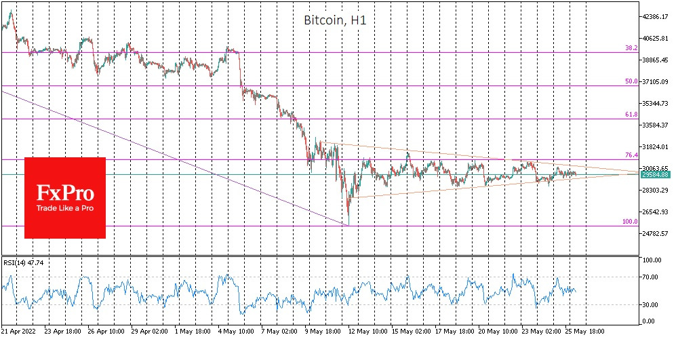Select the 61.8 Fibonacci level label
The width and height of the screenshot is (678, 339).
pyautogui.click(x=631, y=115)
